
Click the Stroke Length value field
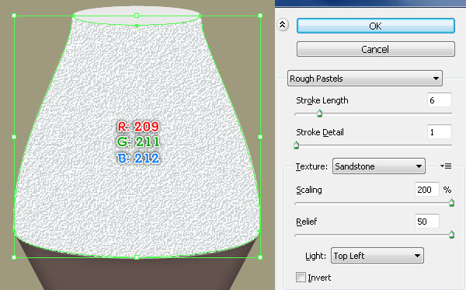tap(440, 100)
